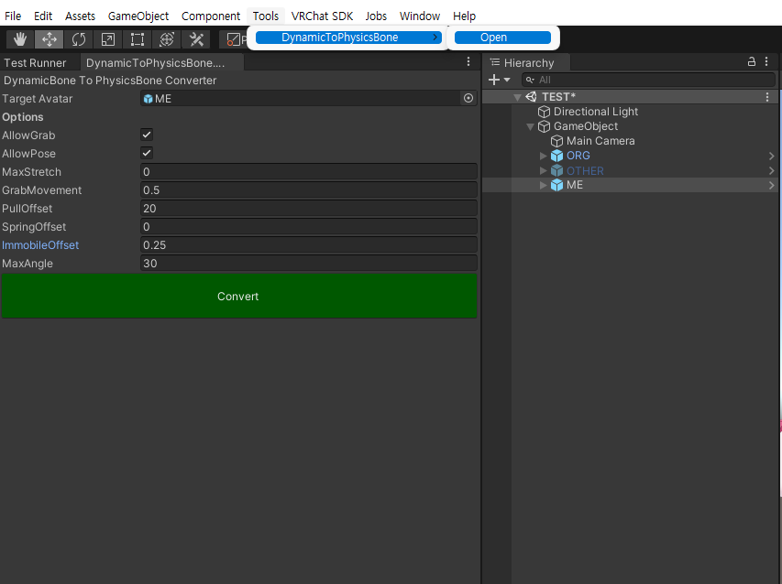Screen dimensions: 782x584
Task: Open the Edit menu
Action: 43,16
